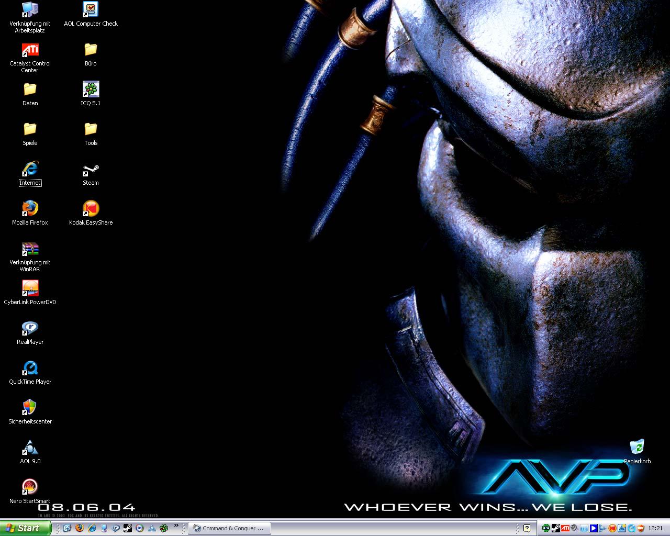Click the Kodak EasyShare desktop icon
This screenshot has height=536, width=670.
pyautogui.click(x=91, y=209)
